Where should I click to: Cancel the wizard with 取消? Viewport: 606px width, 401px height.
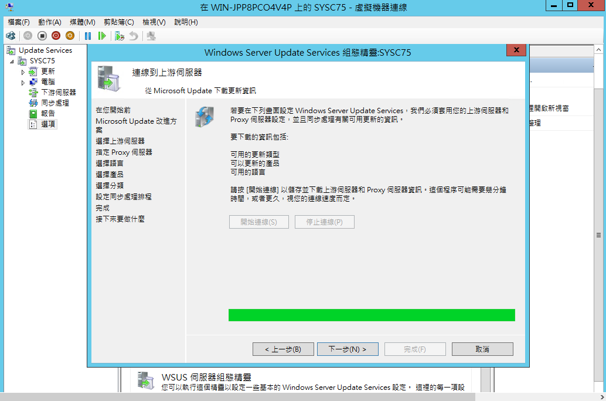[482, 349]
